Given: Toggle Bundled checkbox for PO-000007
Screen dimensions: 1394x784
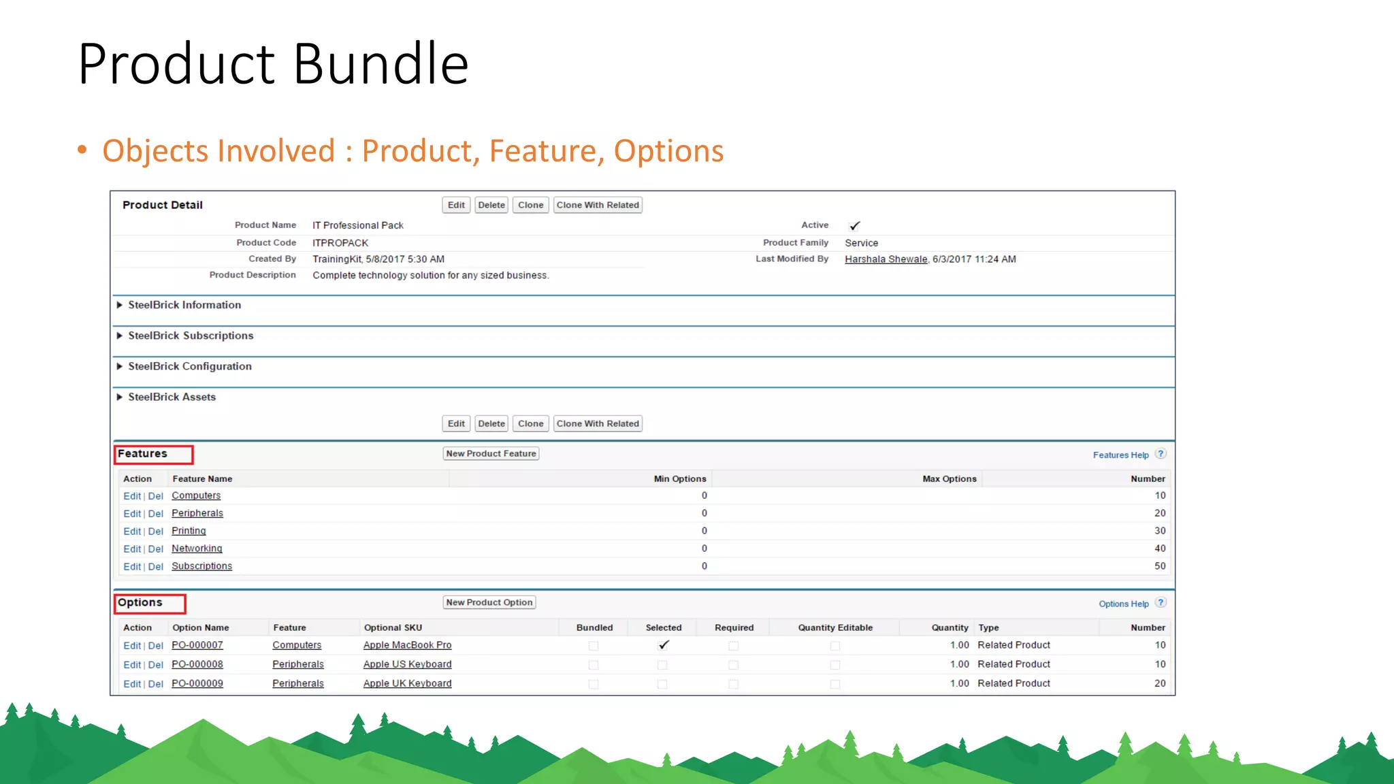Looking at the screenshot, I should pos(594,646).
